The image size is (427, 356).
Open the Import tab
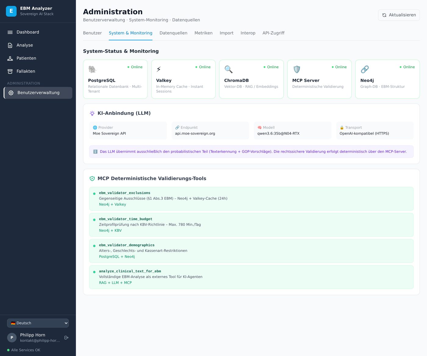click(226, 33)
